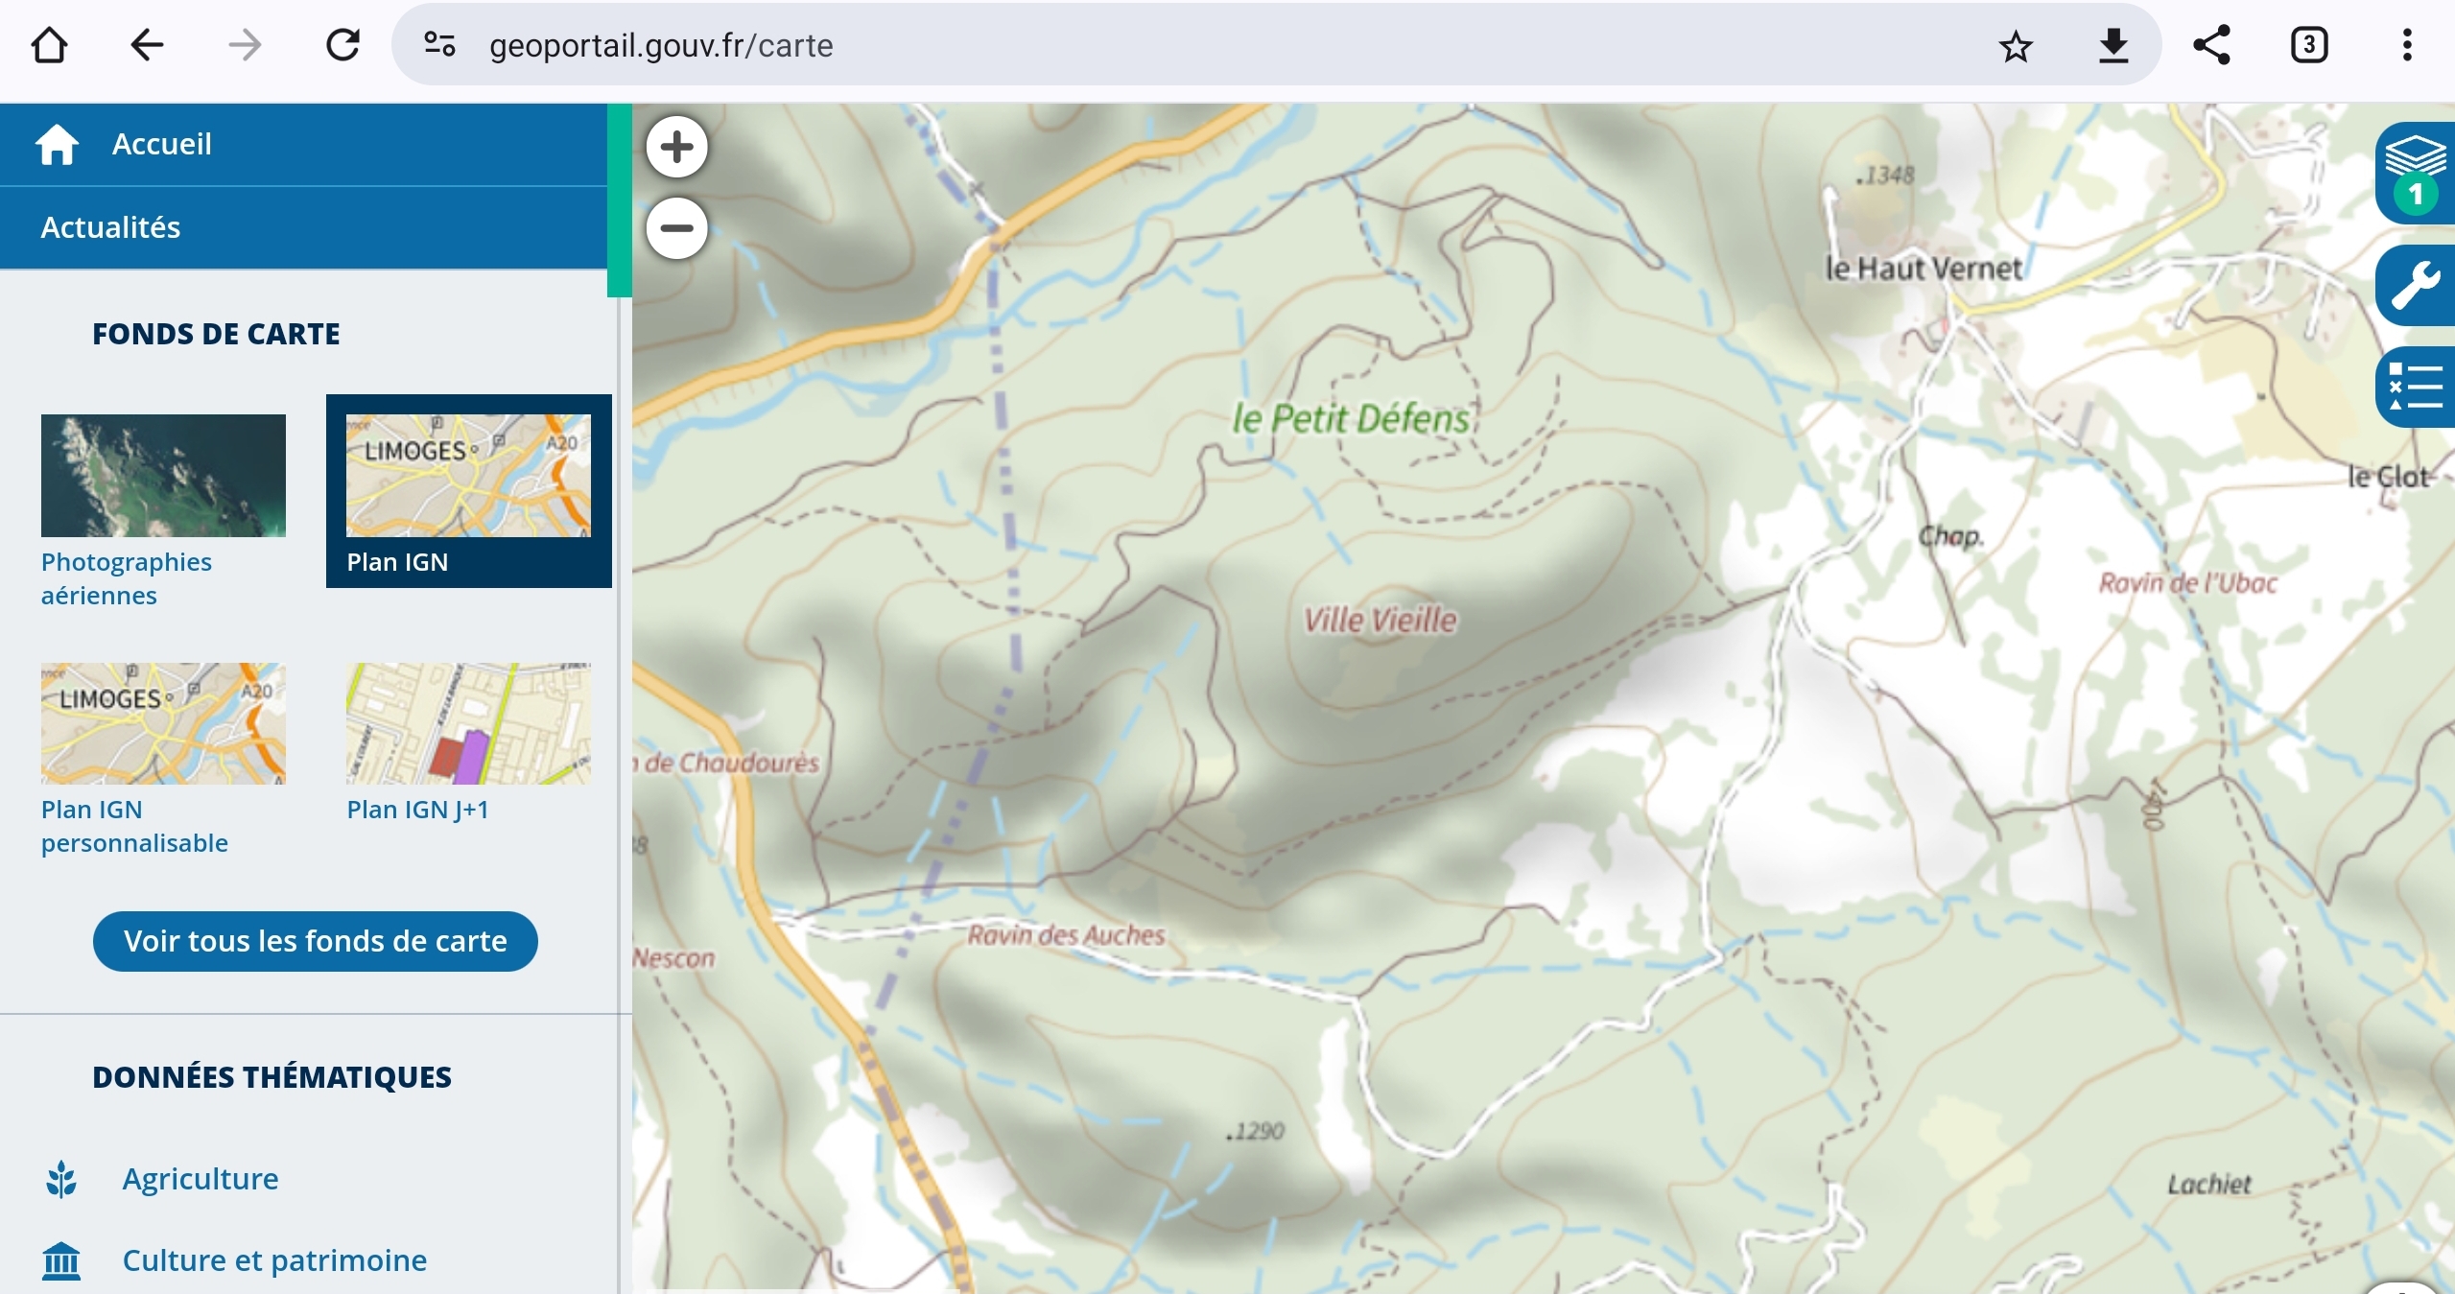Click the browser home icon
The width and height of the screenshot is (2455, 1294).
click(49, 45)
